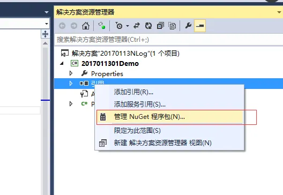Screen dimensions: 283x195
Task: Click the NuGet package icon in menu
Action: tap(103, 117)
